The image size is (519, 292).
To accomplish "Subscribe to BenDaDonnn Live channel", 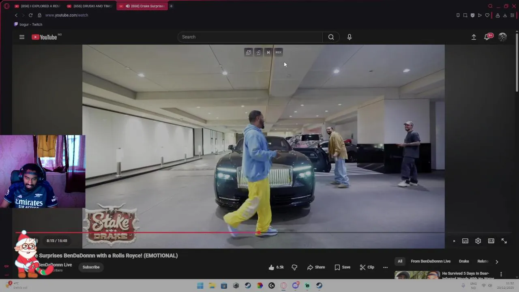I will click(91, 267).
